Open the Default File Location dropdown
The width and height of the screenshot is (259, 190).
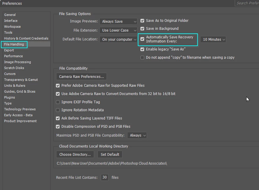tap(118, 39)
